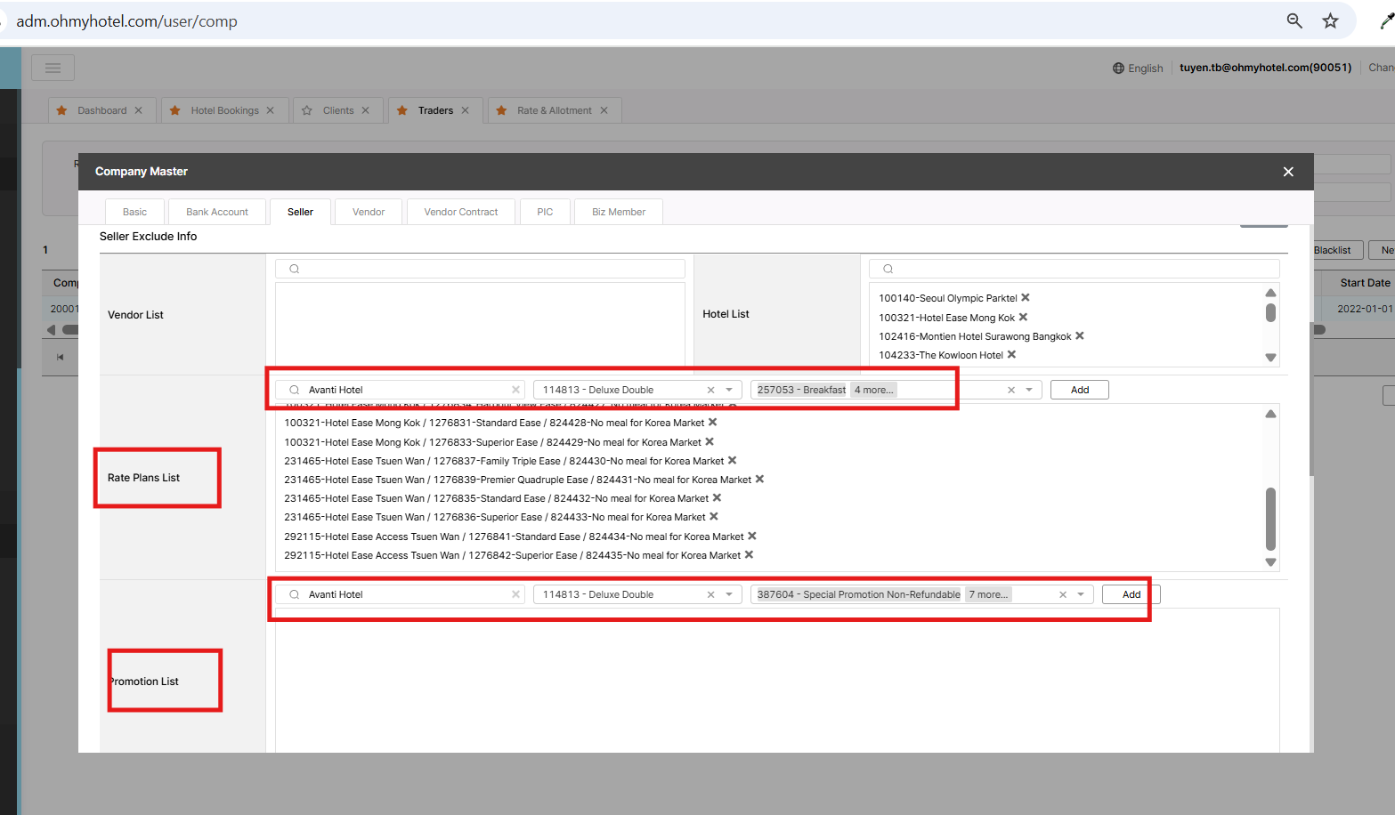Clear the 387604 promotion selection
The image size is (1395, 815).
coord(1062,594)
